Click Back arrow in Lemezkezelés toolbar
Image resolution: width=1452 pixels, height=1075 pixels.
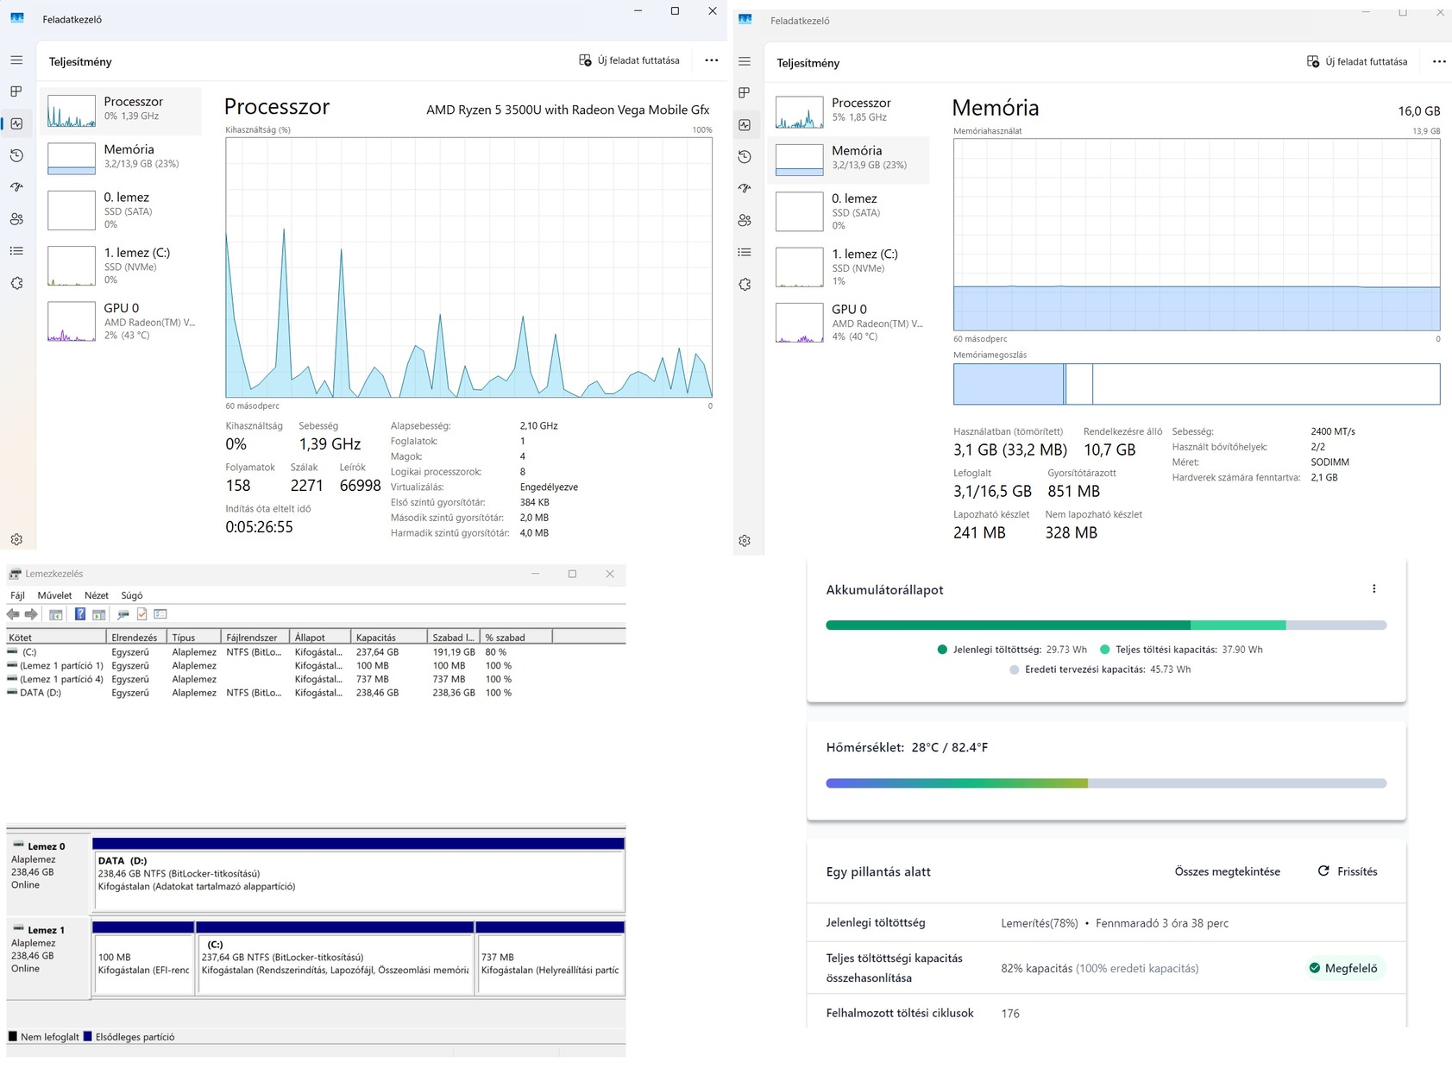point(13,614)
